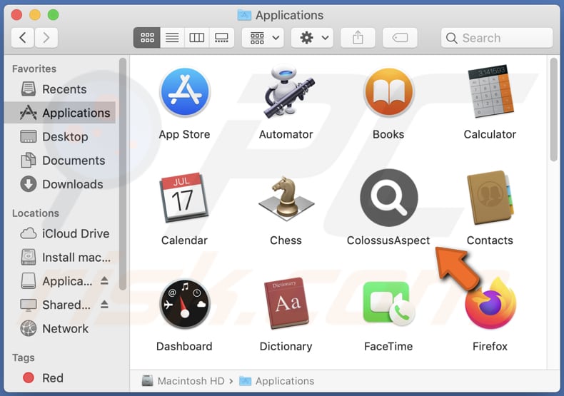Switch to column view
Viewport: 564px width, 396px height.
coord(197,38)
